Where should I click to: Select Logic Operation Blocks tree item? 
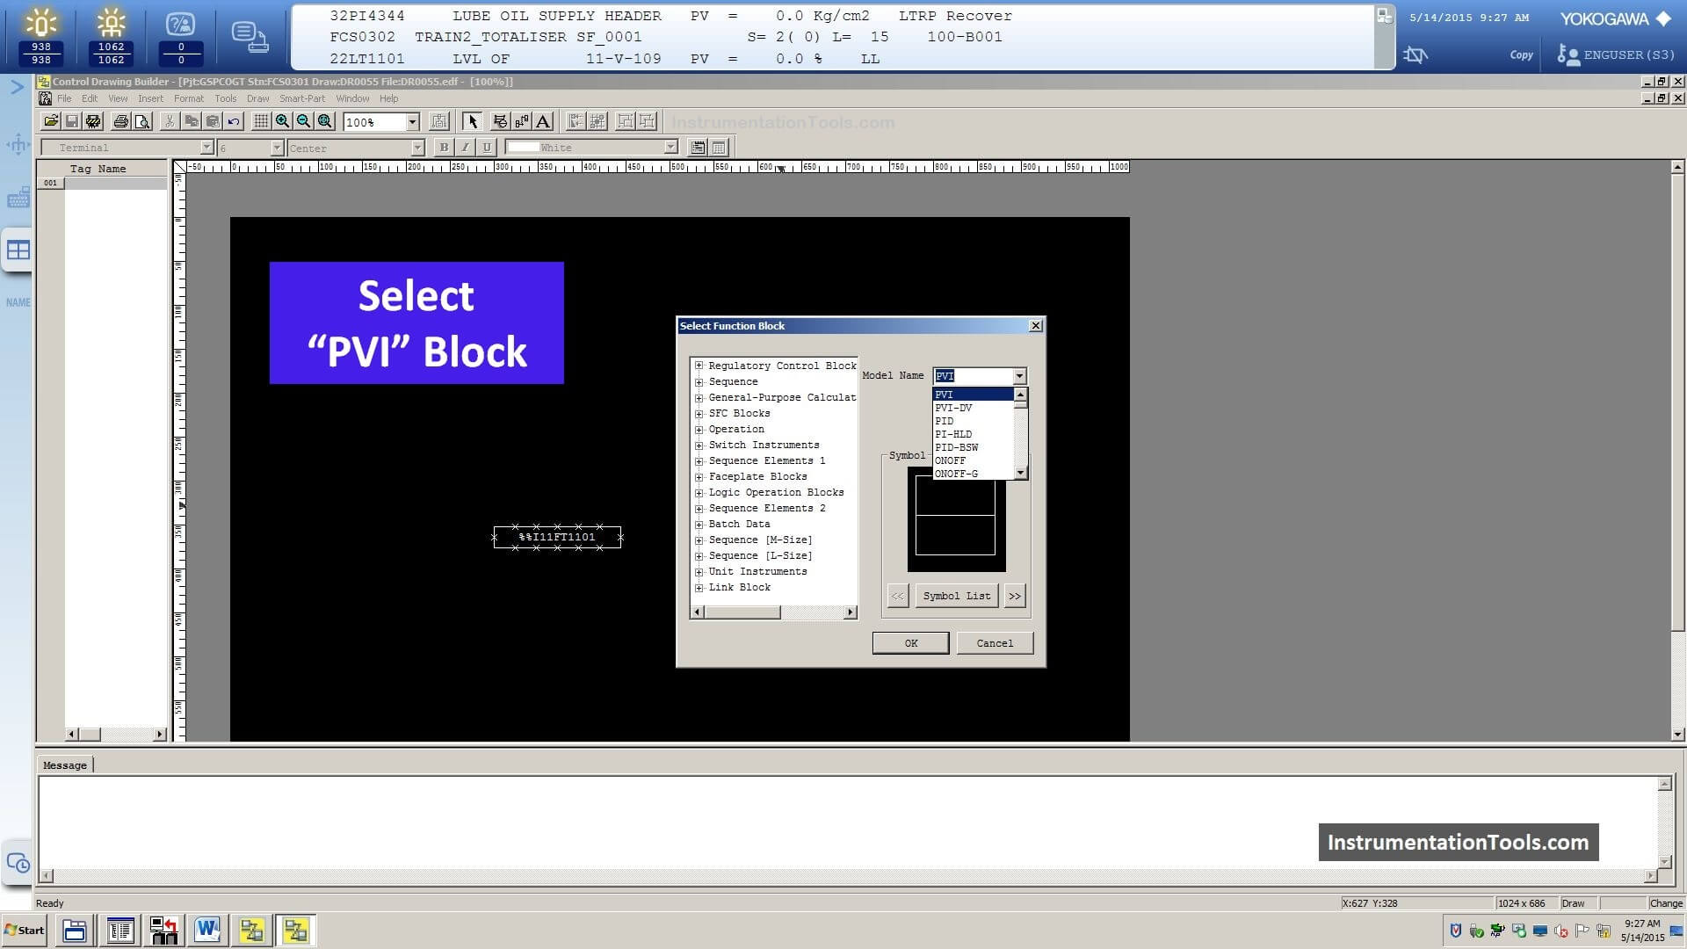776,492
